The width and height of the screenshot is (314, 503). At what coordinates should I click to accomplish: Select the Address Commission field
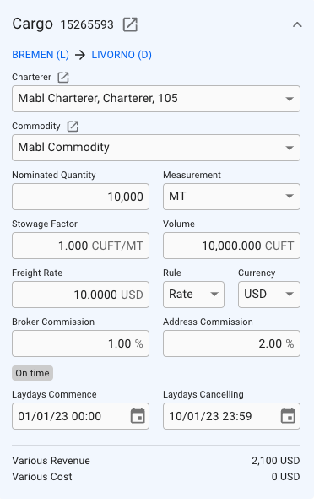(231, 343)
